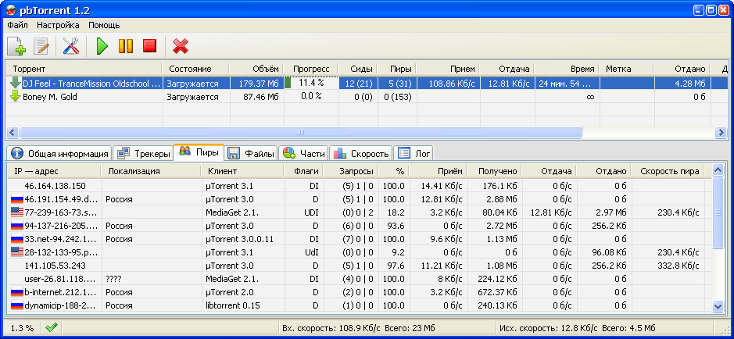Pause torrent with orange pause button
This screenshot has width=734, height=339.
pyautogui.click(x=125, y=47)
